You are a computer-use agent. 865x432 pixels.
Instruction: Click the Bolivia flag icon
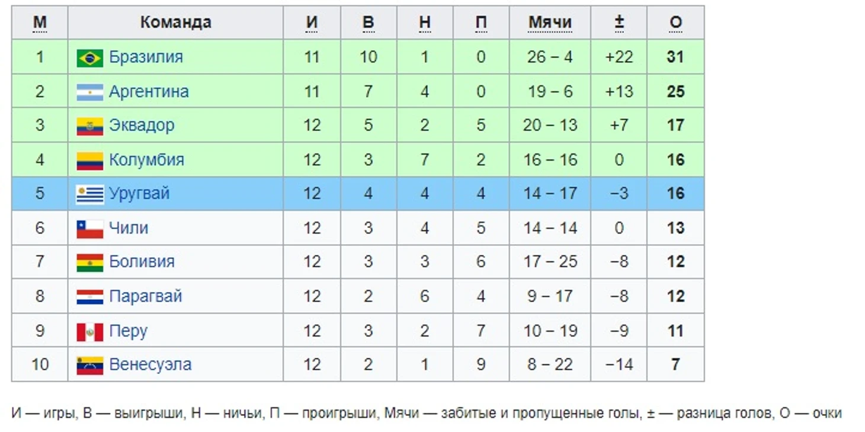pyautogui.click(x=89, y=263)
